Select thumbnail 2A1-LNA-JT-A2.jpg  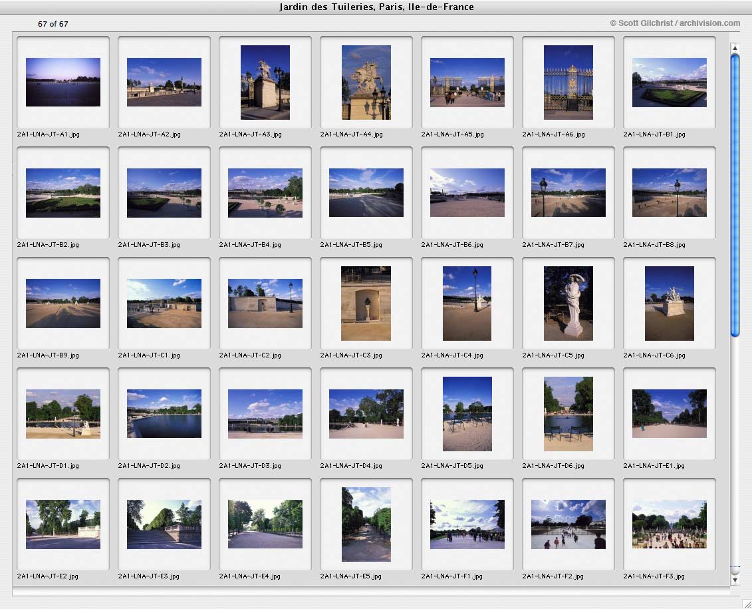coord(164,82)
